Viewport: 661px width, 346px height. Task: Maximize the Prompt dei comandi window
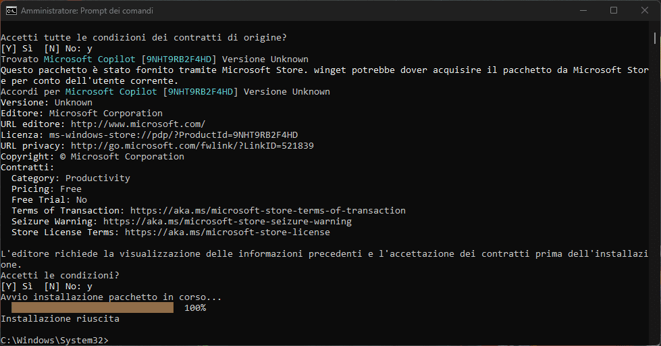[x=614, y=11]
